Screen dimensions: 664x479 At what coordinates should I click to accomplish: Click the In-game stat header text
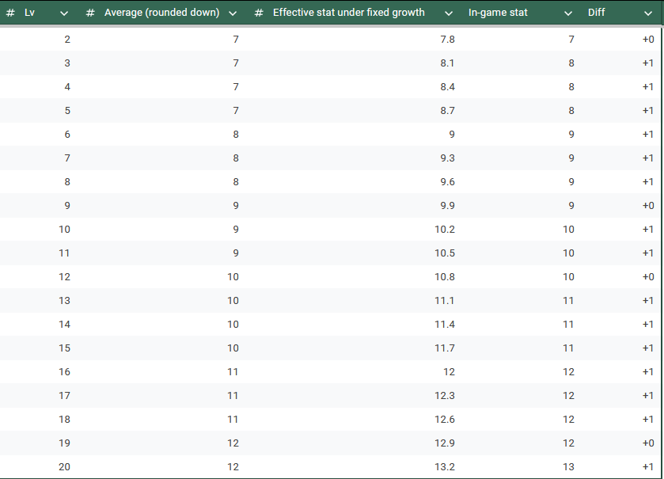click(x=498, y=13)
